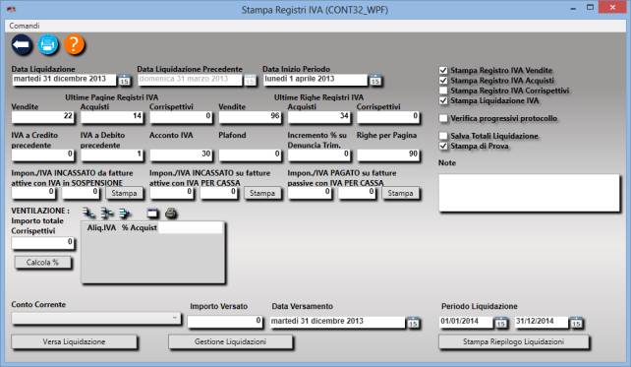Click the blue back arrow icon

pos(22,44)
